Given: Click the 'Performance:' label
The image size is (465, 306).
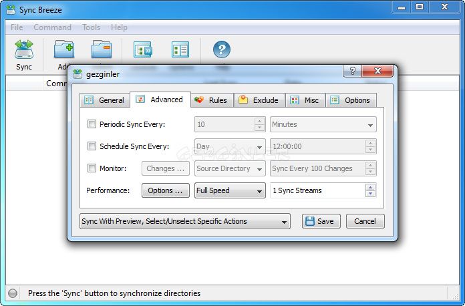Looking at the screenshot, I should coord(108,190).
